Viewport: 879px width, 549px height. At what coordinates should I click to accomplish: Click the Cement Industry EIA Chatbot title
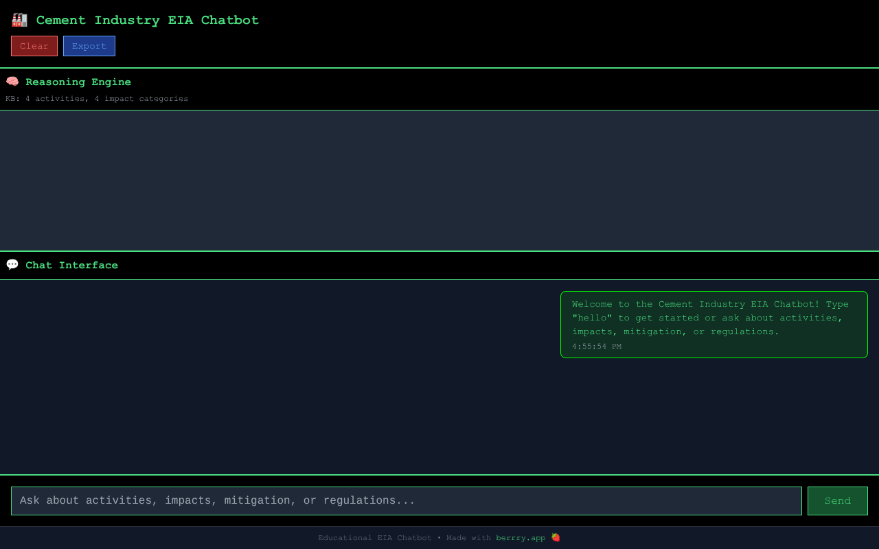(x=147, y=20)
